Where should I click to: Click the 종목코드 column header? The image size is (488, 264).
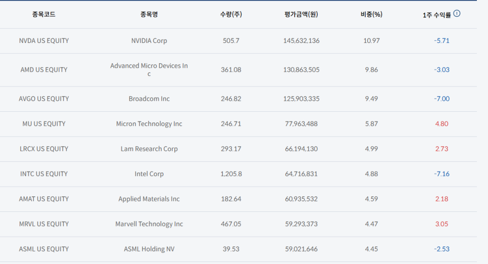(43, 15)
